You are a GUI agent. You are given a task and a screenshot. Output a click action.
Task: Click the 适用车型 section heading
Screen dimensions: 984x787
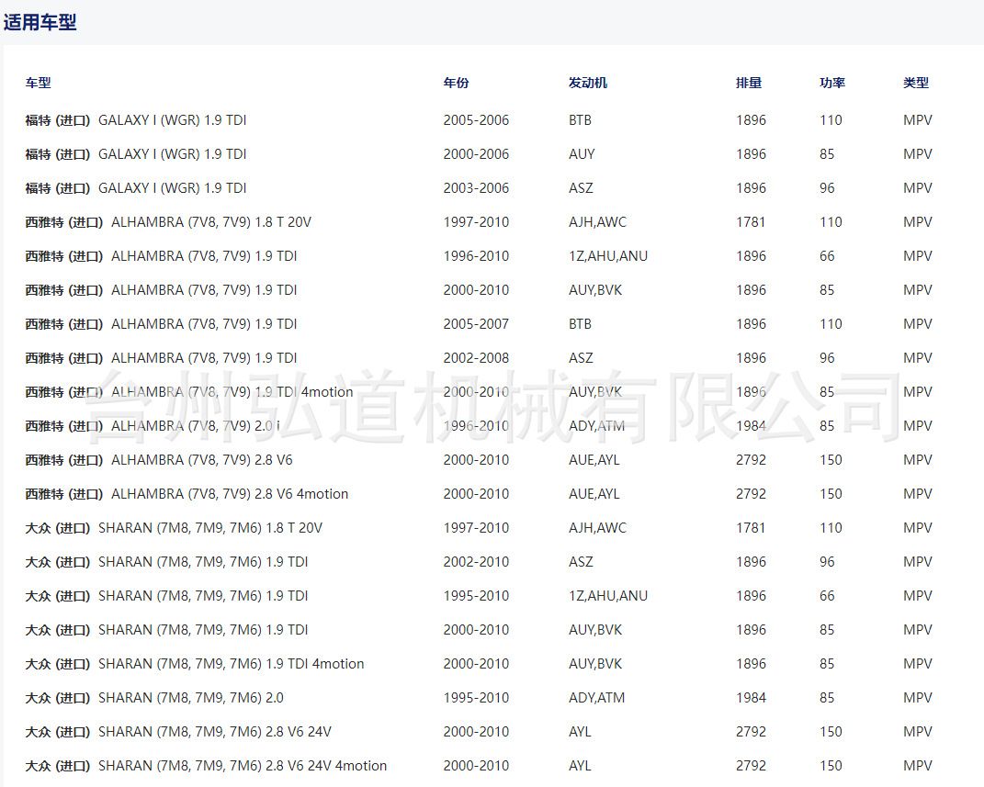(40, 22)
